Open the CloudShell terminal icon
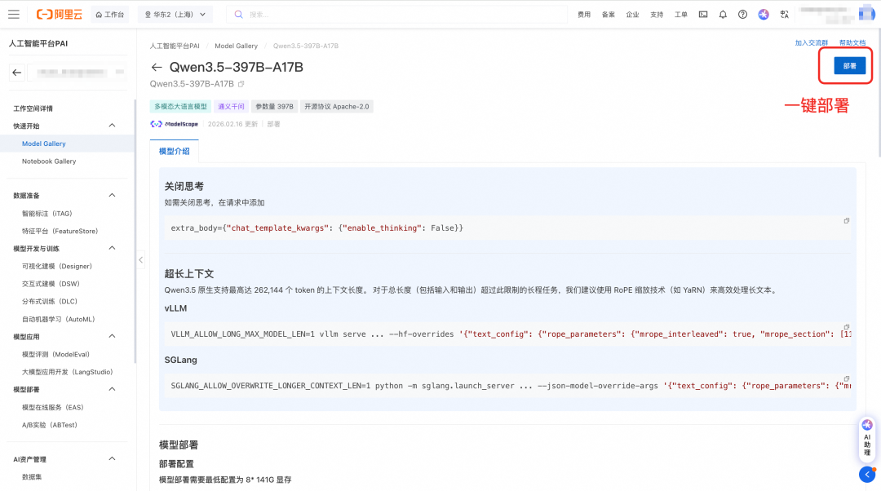This screenshot has height=491, width=881. pos(703,14)
